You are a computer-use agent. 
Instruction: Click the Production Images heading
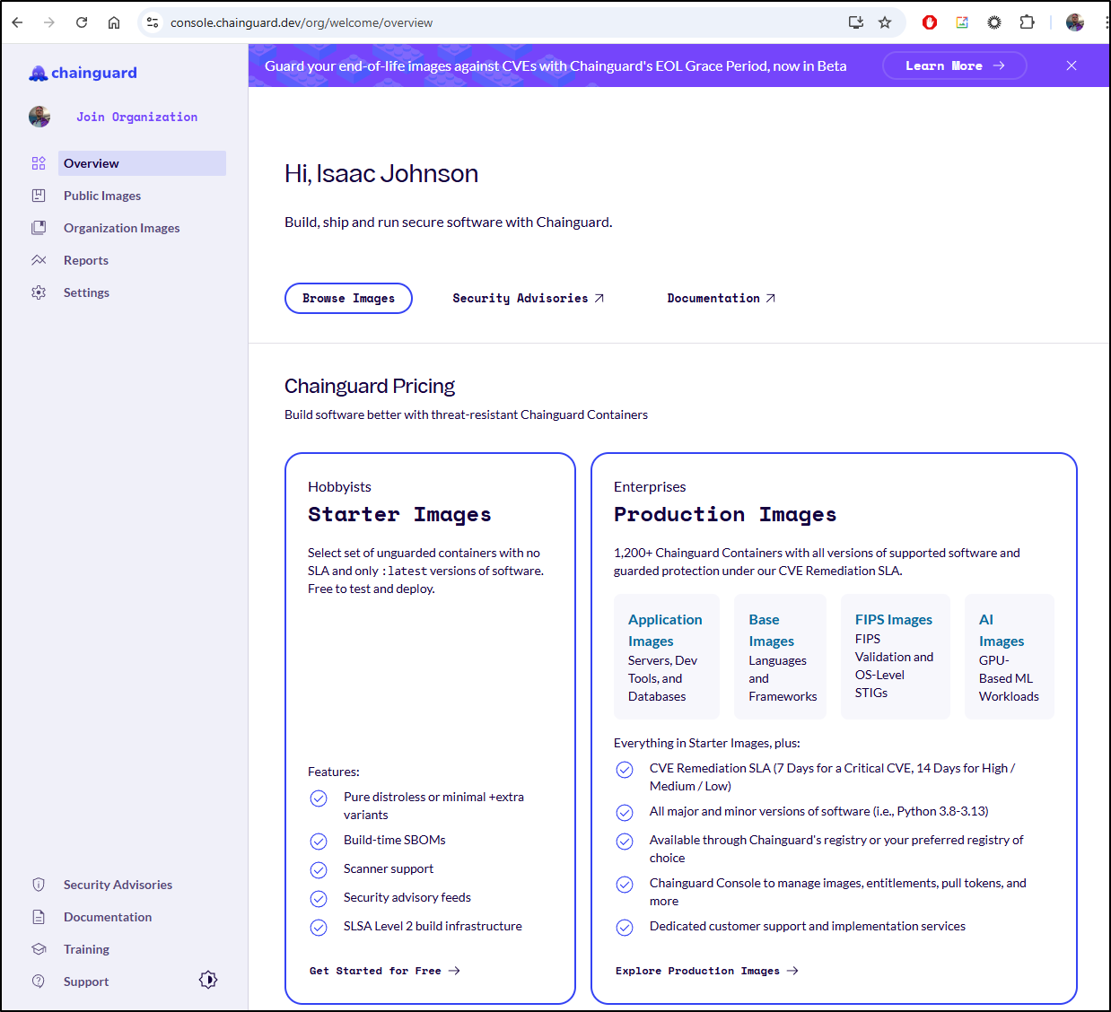tap(725, 514)
